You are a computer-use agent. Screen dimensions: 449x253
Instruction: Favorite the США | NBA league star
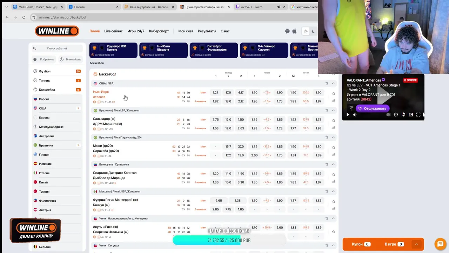pyautogui.click(x=327, y=83)
